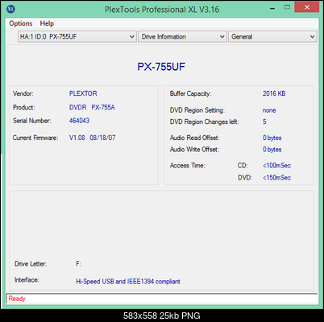
Task: Click the Audio Read Offset: label
Action: (x=195, y=138)
